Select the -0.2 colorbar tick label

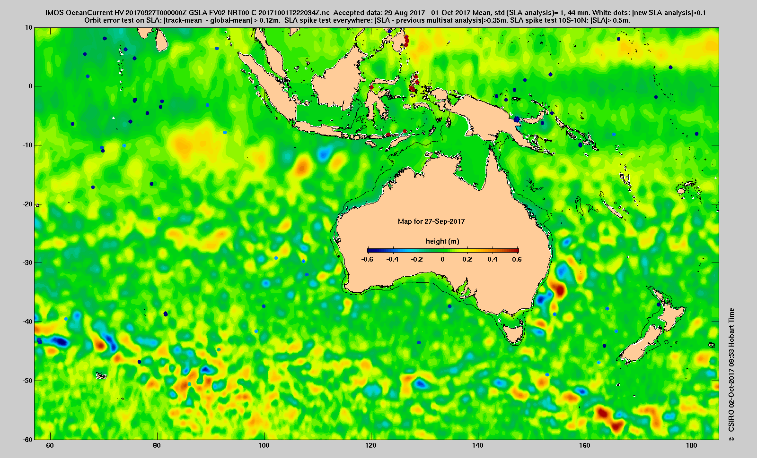[x=417, y=259]
